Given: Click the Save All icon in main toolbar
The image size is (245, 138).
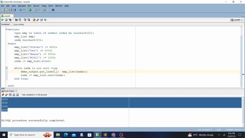Looking at the screenshot, I should [x=15, y=10].
